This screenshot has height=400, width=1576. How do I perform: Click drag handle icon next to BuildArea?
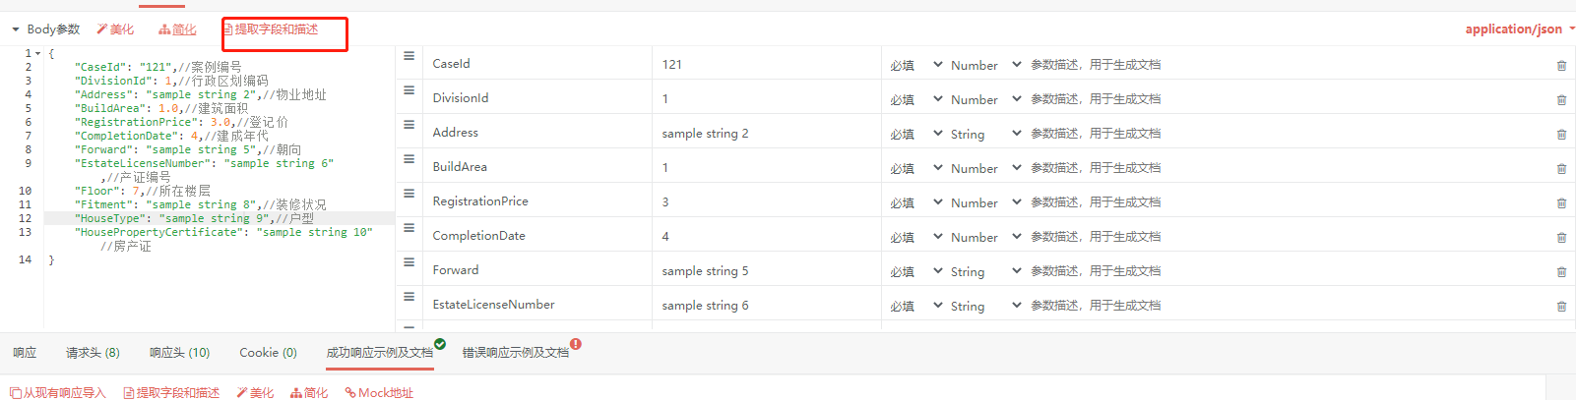[x=409, y=159]
